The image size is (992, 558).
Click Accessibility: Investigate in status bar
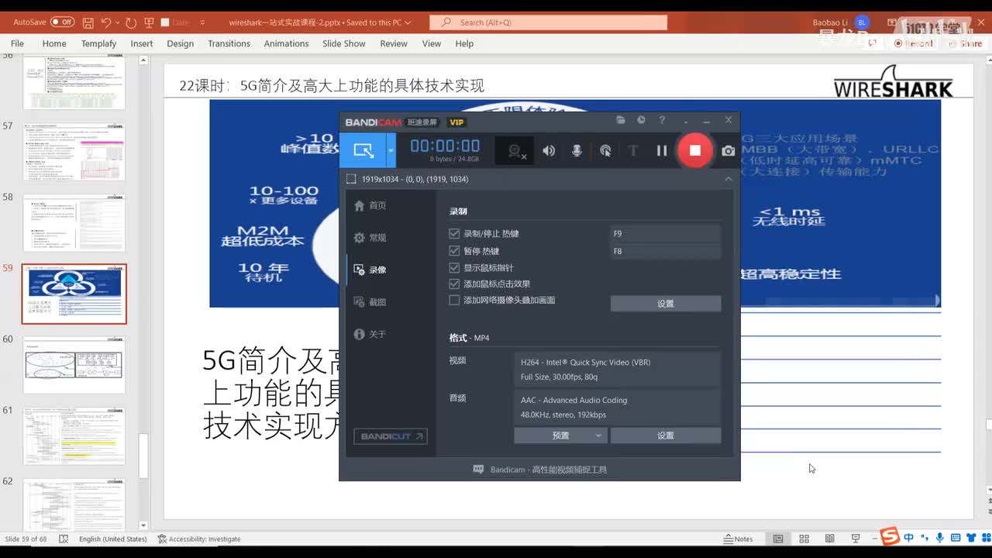(199, 539)
